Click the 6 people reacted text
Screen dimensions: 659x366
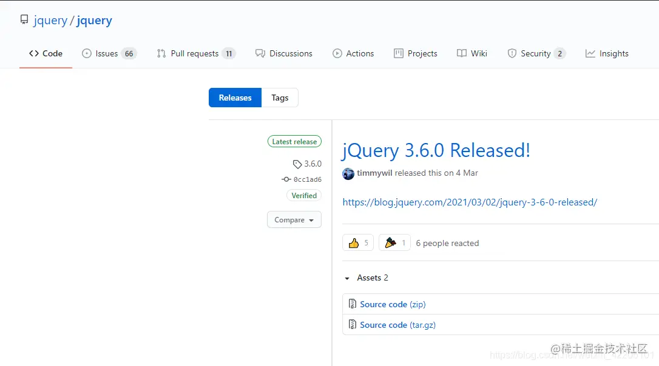(x=447, y=243)
